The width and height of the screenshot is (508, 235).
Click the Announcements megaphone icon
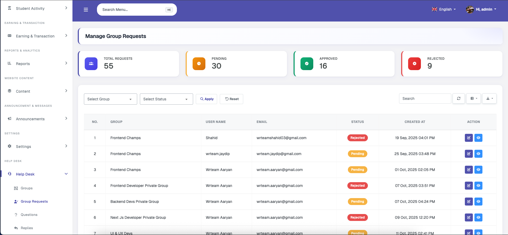click(x=10, y=119)
